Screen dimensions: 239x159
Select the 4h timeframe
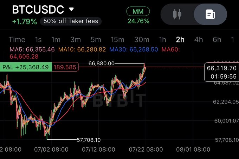pyautogui.click(x=199, y=40)
